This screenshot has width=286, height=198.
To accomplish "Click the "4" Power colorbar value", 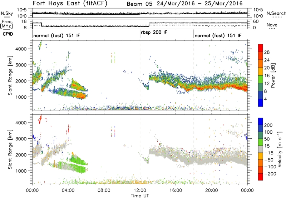I will tap(265, 99).
